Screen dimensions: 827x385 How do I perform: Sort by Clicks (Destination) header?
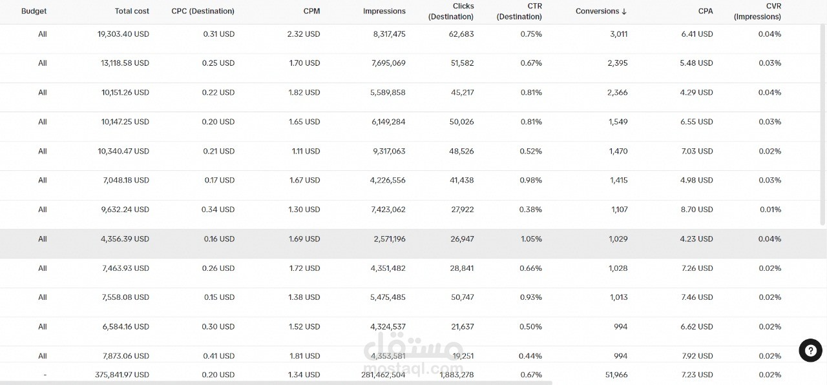tap(451, 11)
